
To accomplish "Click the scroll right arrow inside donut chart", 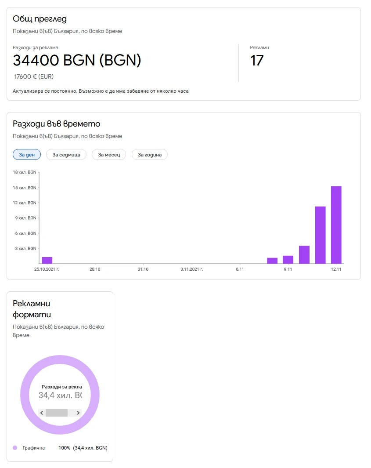I will pos(78,413).
